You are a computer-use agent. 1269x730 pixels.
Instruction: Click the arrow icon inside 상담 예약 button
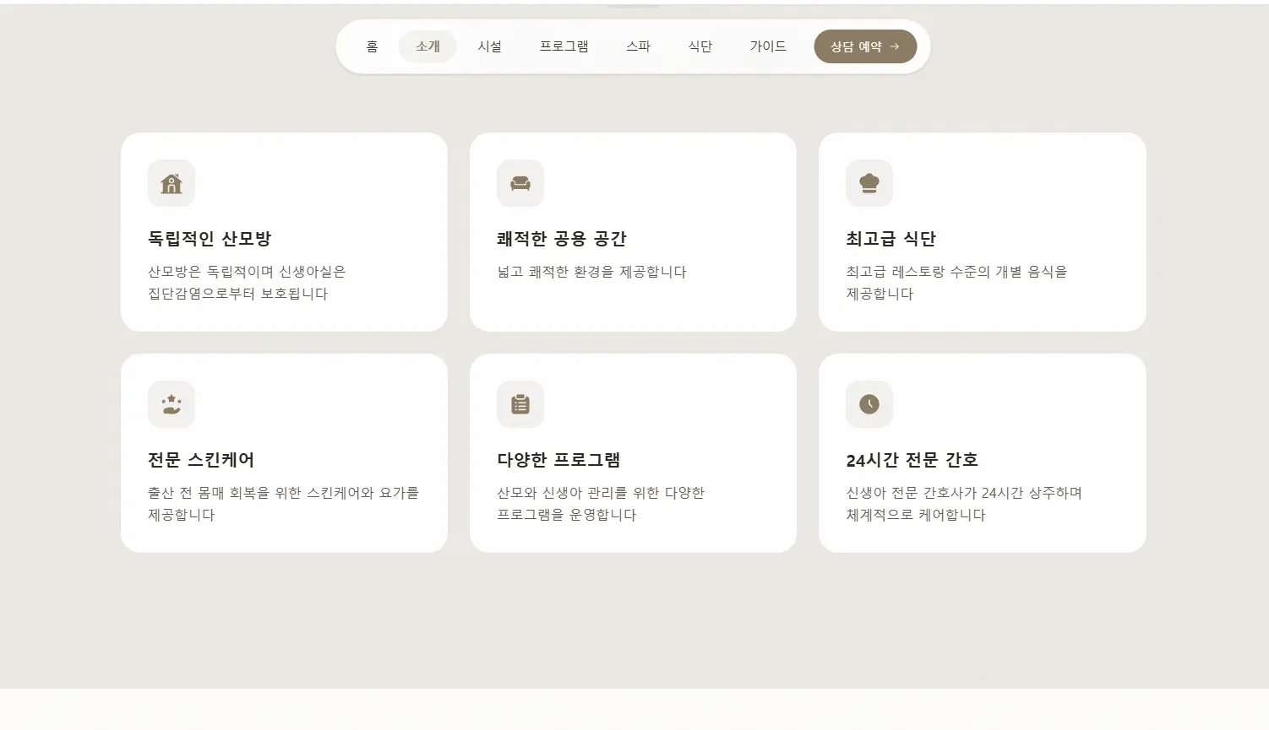pos(896,46)
